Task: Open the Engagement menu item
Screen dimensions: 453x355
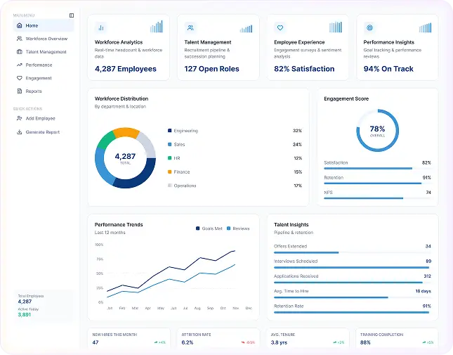Action: coord(44,78)
